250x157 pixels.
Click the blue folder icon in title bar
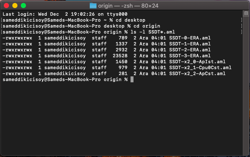pos(93,6)
